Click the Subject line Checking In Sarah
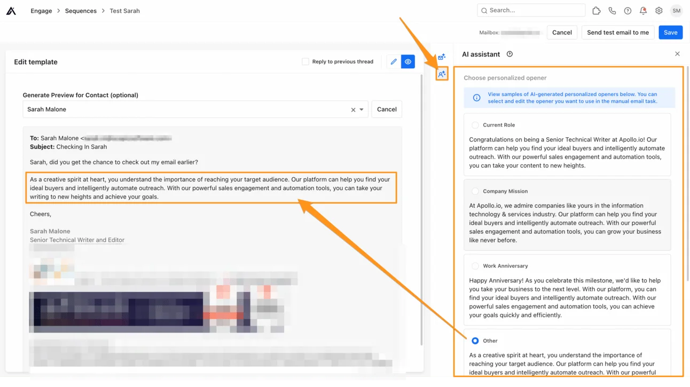This screenshot has height=387, width=690. click(x=68, y=147)
